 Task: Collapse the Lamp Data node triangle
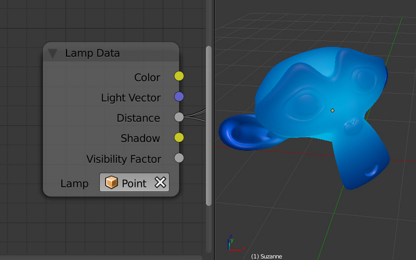tap(53, 53)
